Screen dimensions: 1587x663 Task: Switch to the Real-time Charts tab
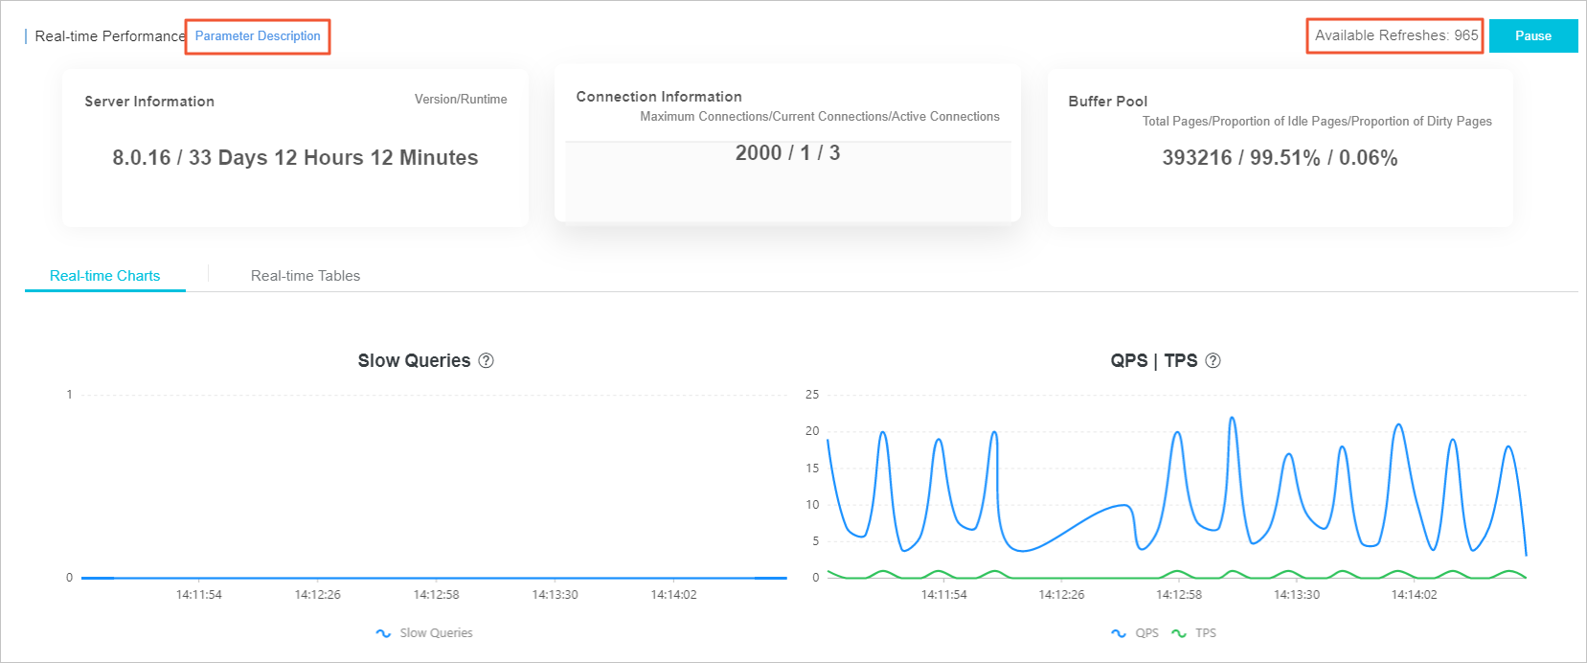click(104, 276)
